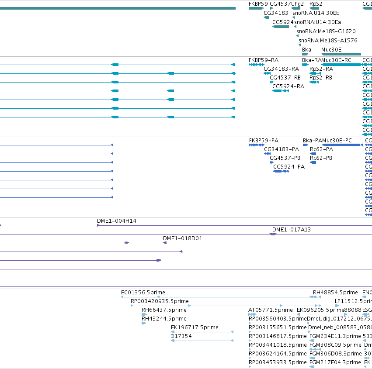This screenshot has width=372, height=369.
Task: Click the RpS2-PA protein label
Action: click(321, 149)
